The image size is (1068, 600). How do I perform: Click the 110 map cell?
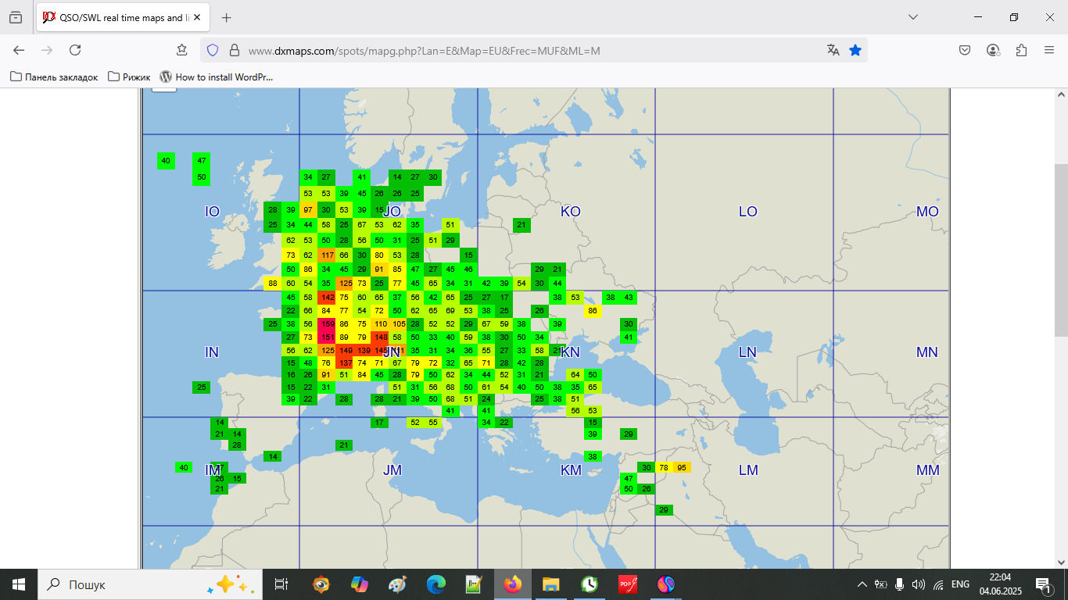pyautogui.click(x=381, y=324)
